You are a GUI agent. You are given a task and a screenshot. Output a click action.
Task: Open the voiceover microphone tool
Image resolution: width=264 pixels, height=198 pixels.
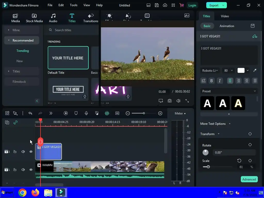[x=86, y=113]
